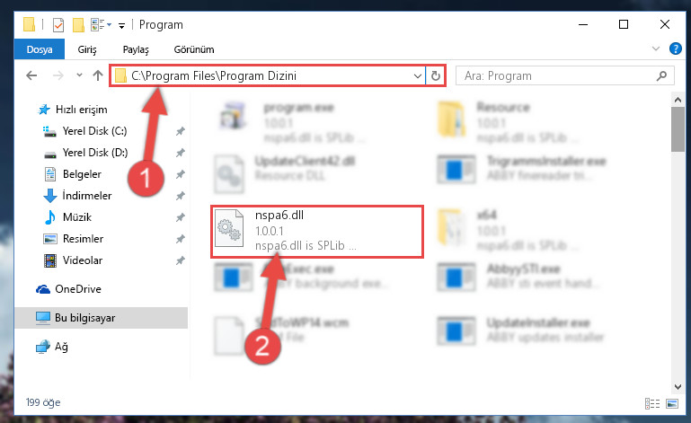This screenshot has height=423, width=691.
Task: Unpin Müzik using its pin icon
Action: 181,217
